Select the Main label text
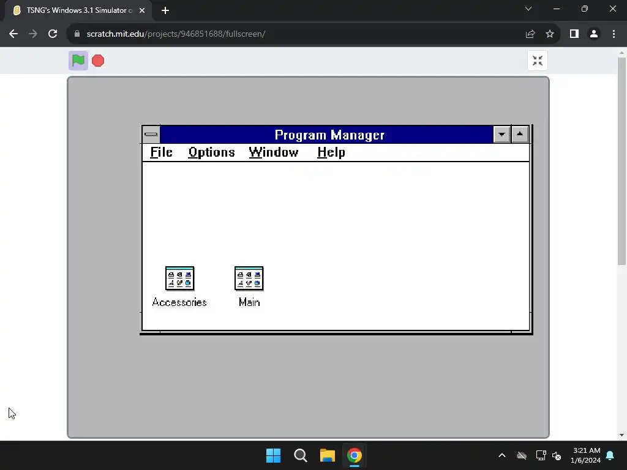The image size is (627, 470). click(x=249, y=302)
